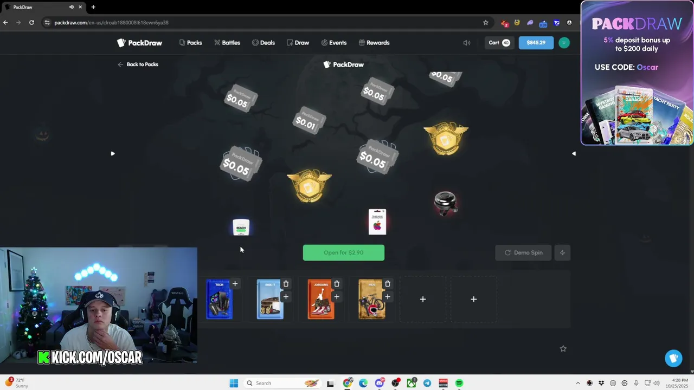The height and width of the screenshot is (390, 694).
Task: Click the Apple gift card item
Action: 377,222
